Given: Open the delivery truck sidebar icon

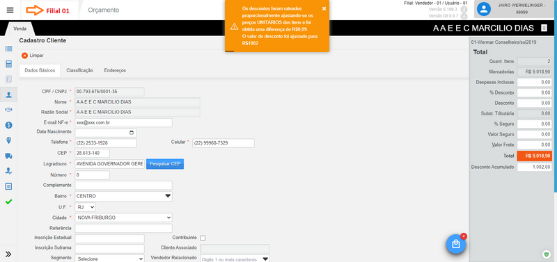Looking at the screenshot, I should coord(9,156).
